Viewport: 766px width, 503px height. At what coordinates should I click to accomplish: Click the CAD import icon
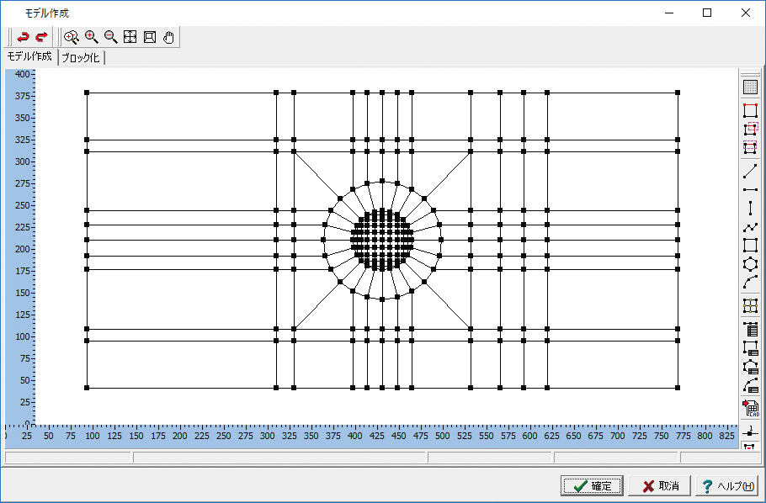point(750,408)
